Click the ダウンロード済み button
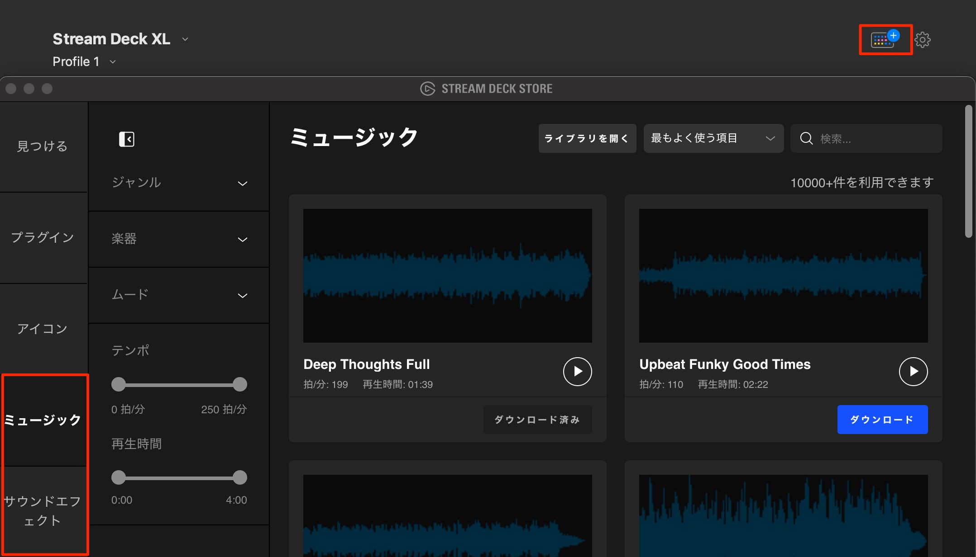Screen dimensions: 976x557 click(537, 420)
